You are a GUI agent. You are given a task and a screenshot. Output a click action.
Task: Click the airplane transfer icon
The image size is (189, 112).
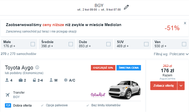[x=7, y=95]
